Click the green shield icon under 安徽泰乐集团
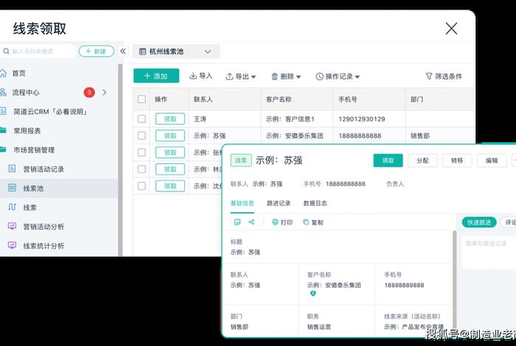Image resolution: width=516 pixels, height=346 pixels. tap(313, 294)
